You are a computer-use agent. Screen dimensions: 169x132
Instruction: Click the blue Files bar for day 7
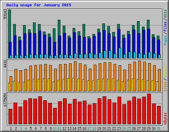click(x=40, y=42)
